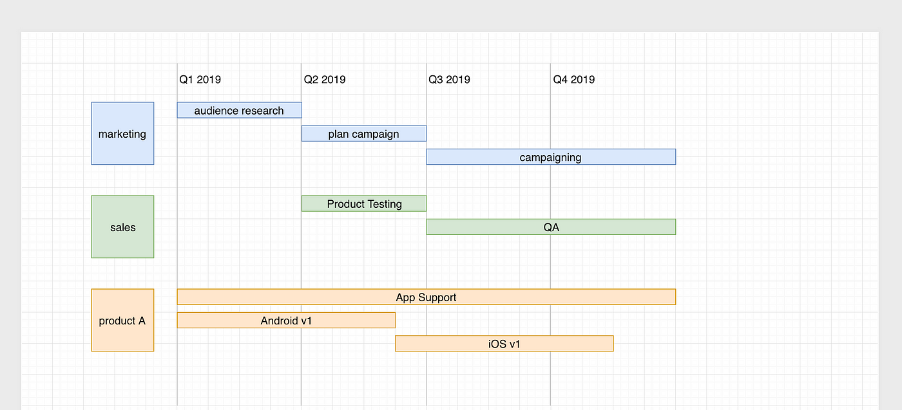902x410 pixels.
Task: Select the marketing category box
Action: [x=122, y=133]
